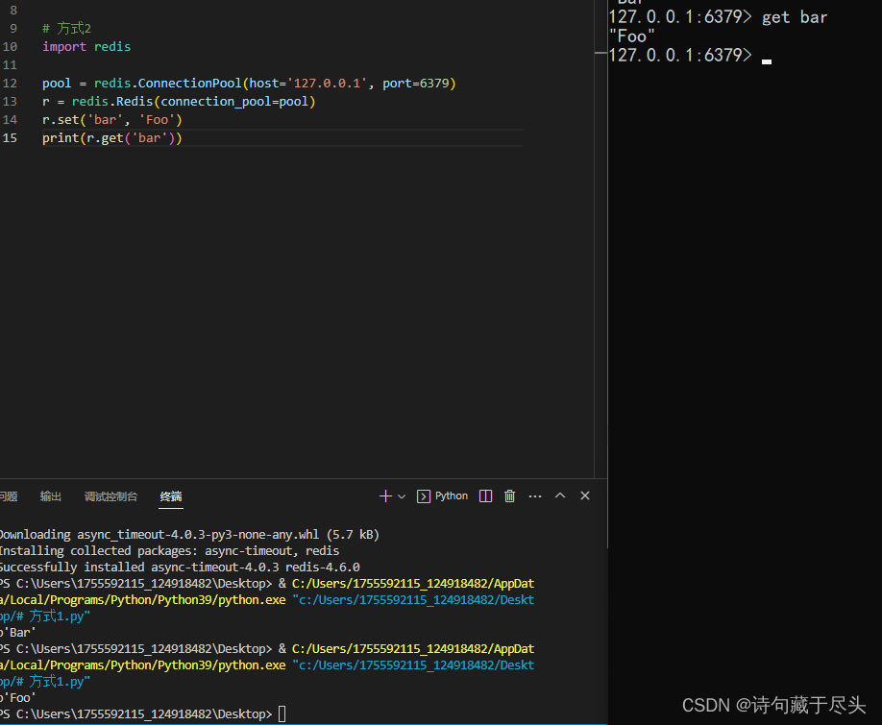
Task: Click the Installing collected packages line
Action: click(x=169, y=551)
